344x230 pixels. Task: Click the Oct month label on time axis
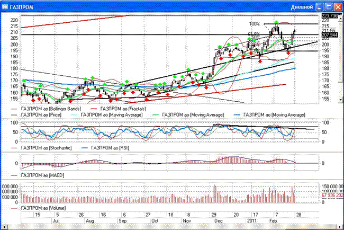(155, 221)
